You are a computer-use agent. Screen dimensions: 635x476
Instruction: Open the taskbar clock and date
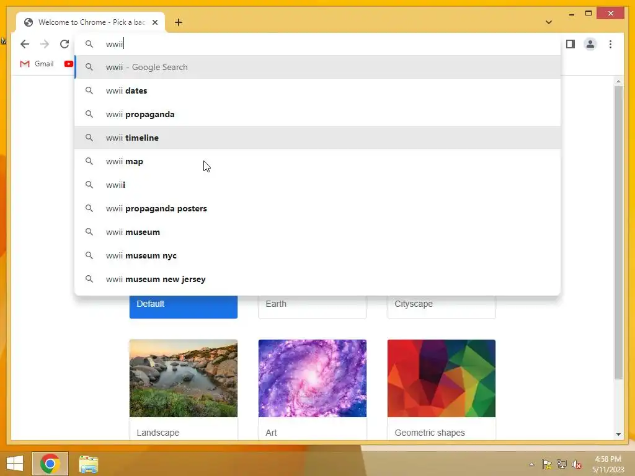coord(608,464)
